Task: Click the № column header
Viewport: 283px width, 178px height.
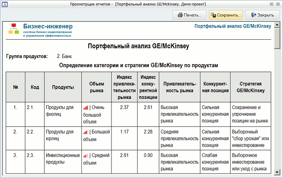Action: click(16, 87)
